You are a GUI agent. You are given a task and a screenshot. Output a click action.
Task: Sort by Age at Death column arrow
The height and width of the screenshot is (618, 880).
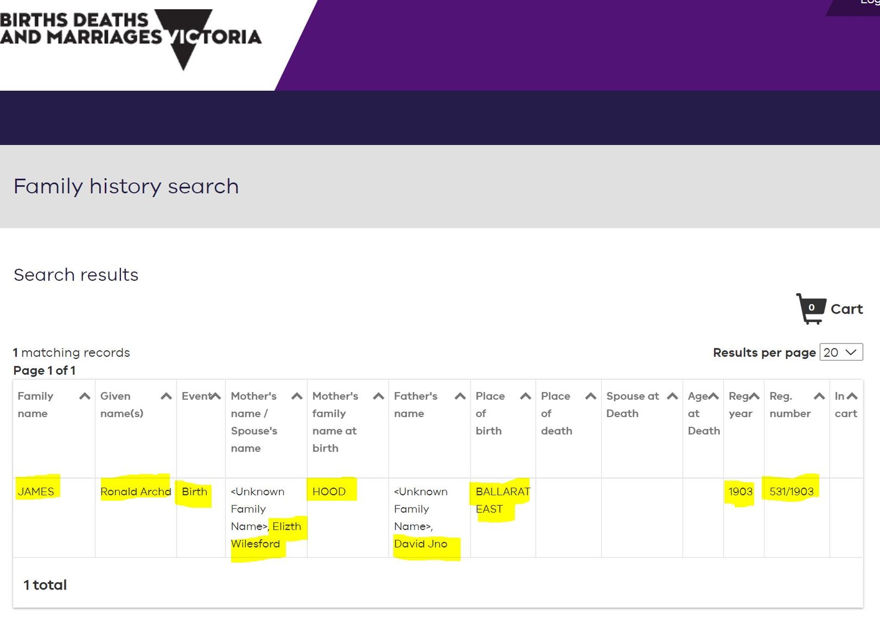[713, 396]
